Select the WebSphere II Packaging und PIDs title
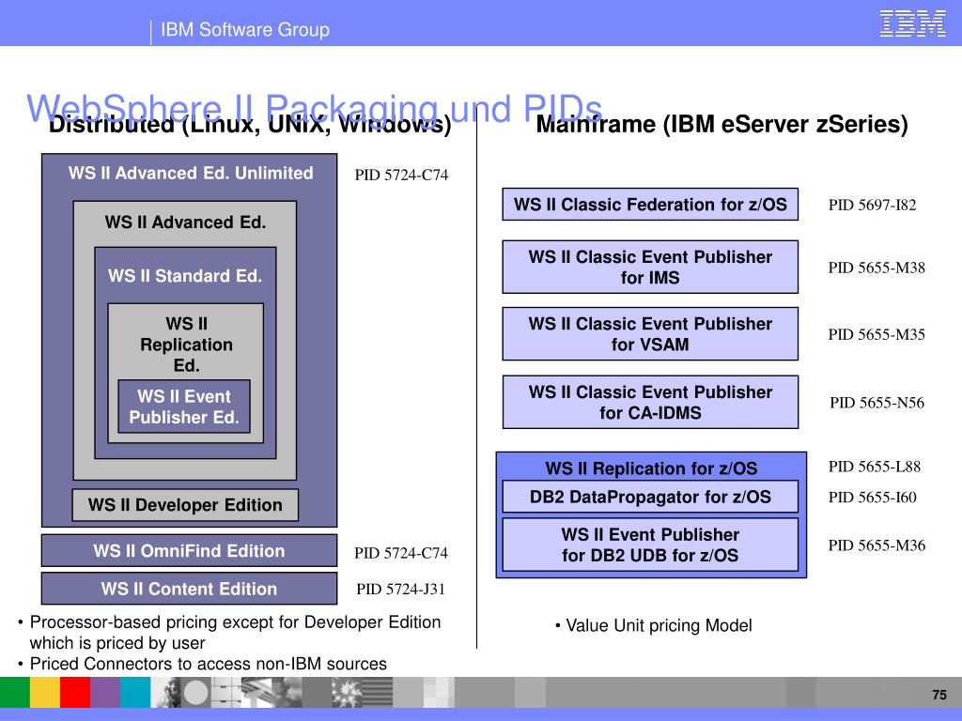The width and height of the screenshot is (962, 721). tap(314, 109)
